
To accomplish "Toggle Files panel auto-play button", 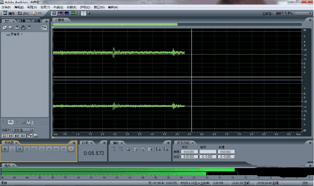I will pyautogui.click(x=4, y=122).
